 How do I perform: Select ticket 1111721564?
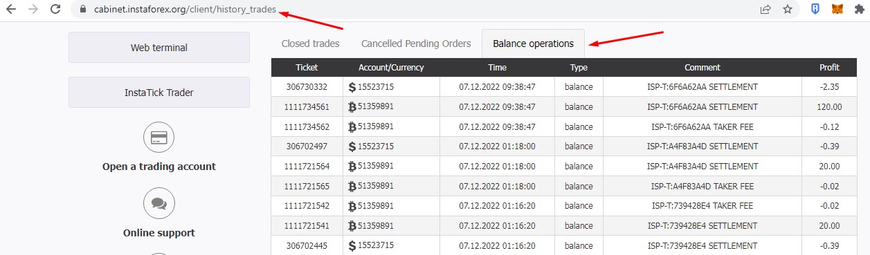tap(307, 167)
